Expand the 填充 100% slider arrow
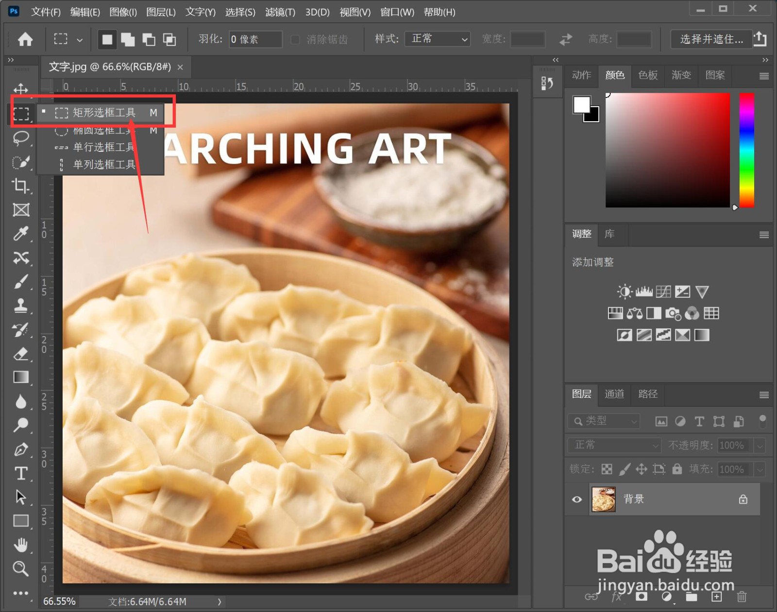This screenshot has width=777, height=612. [760, 469]
